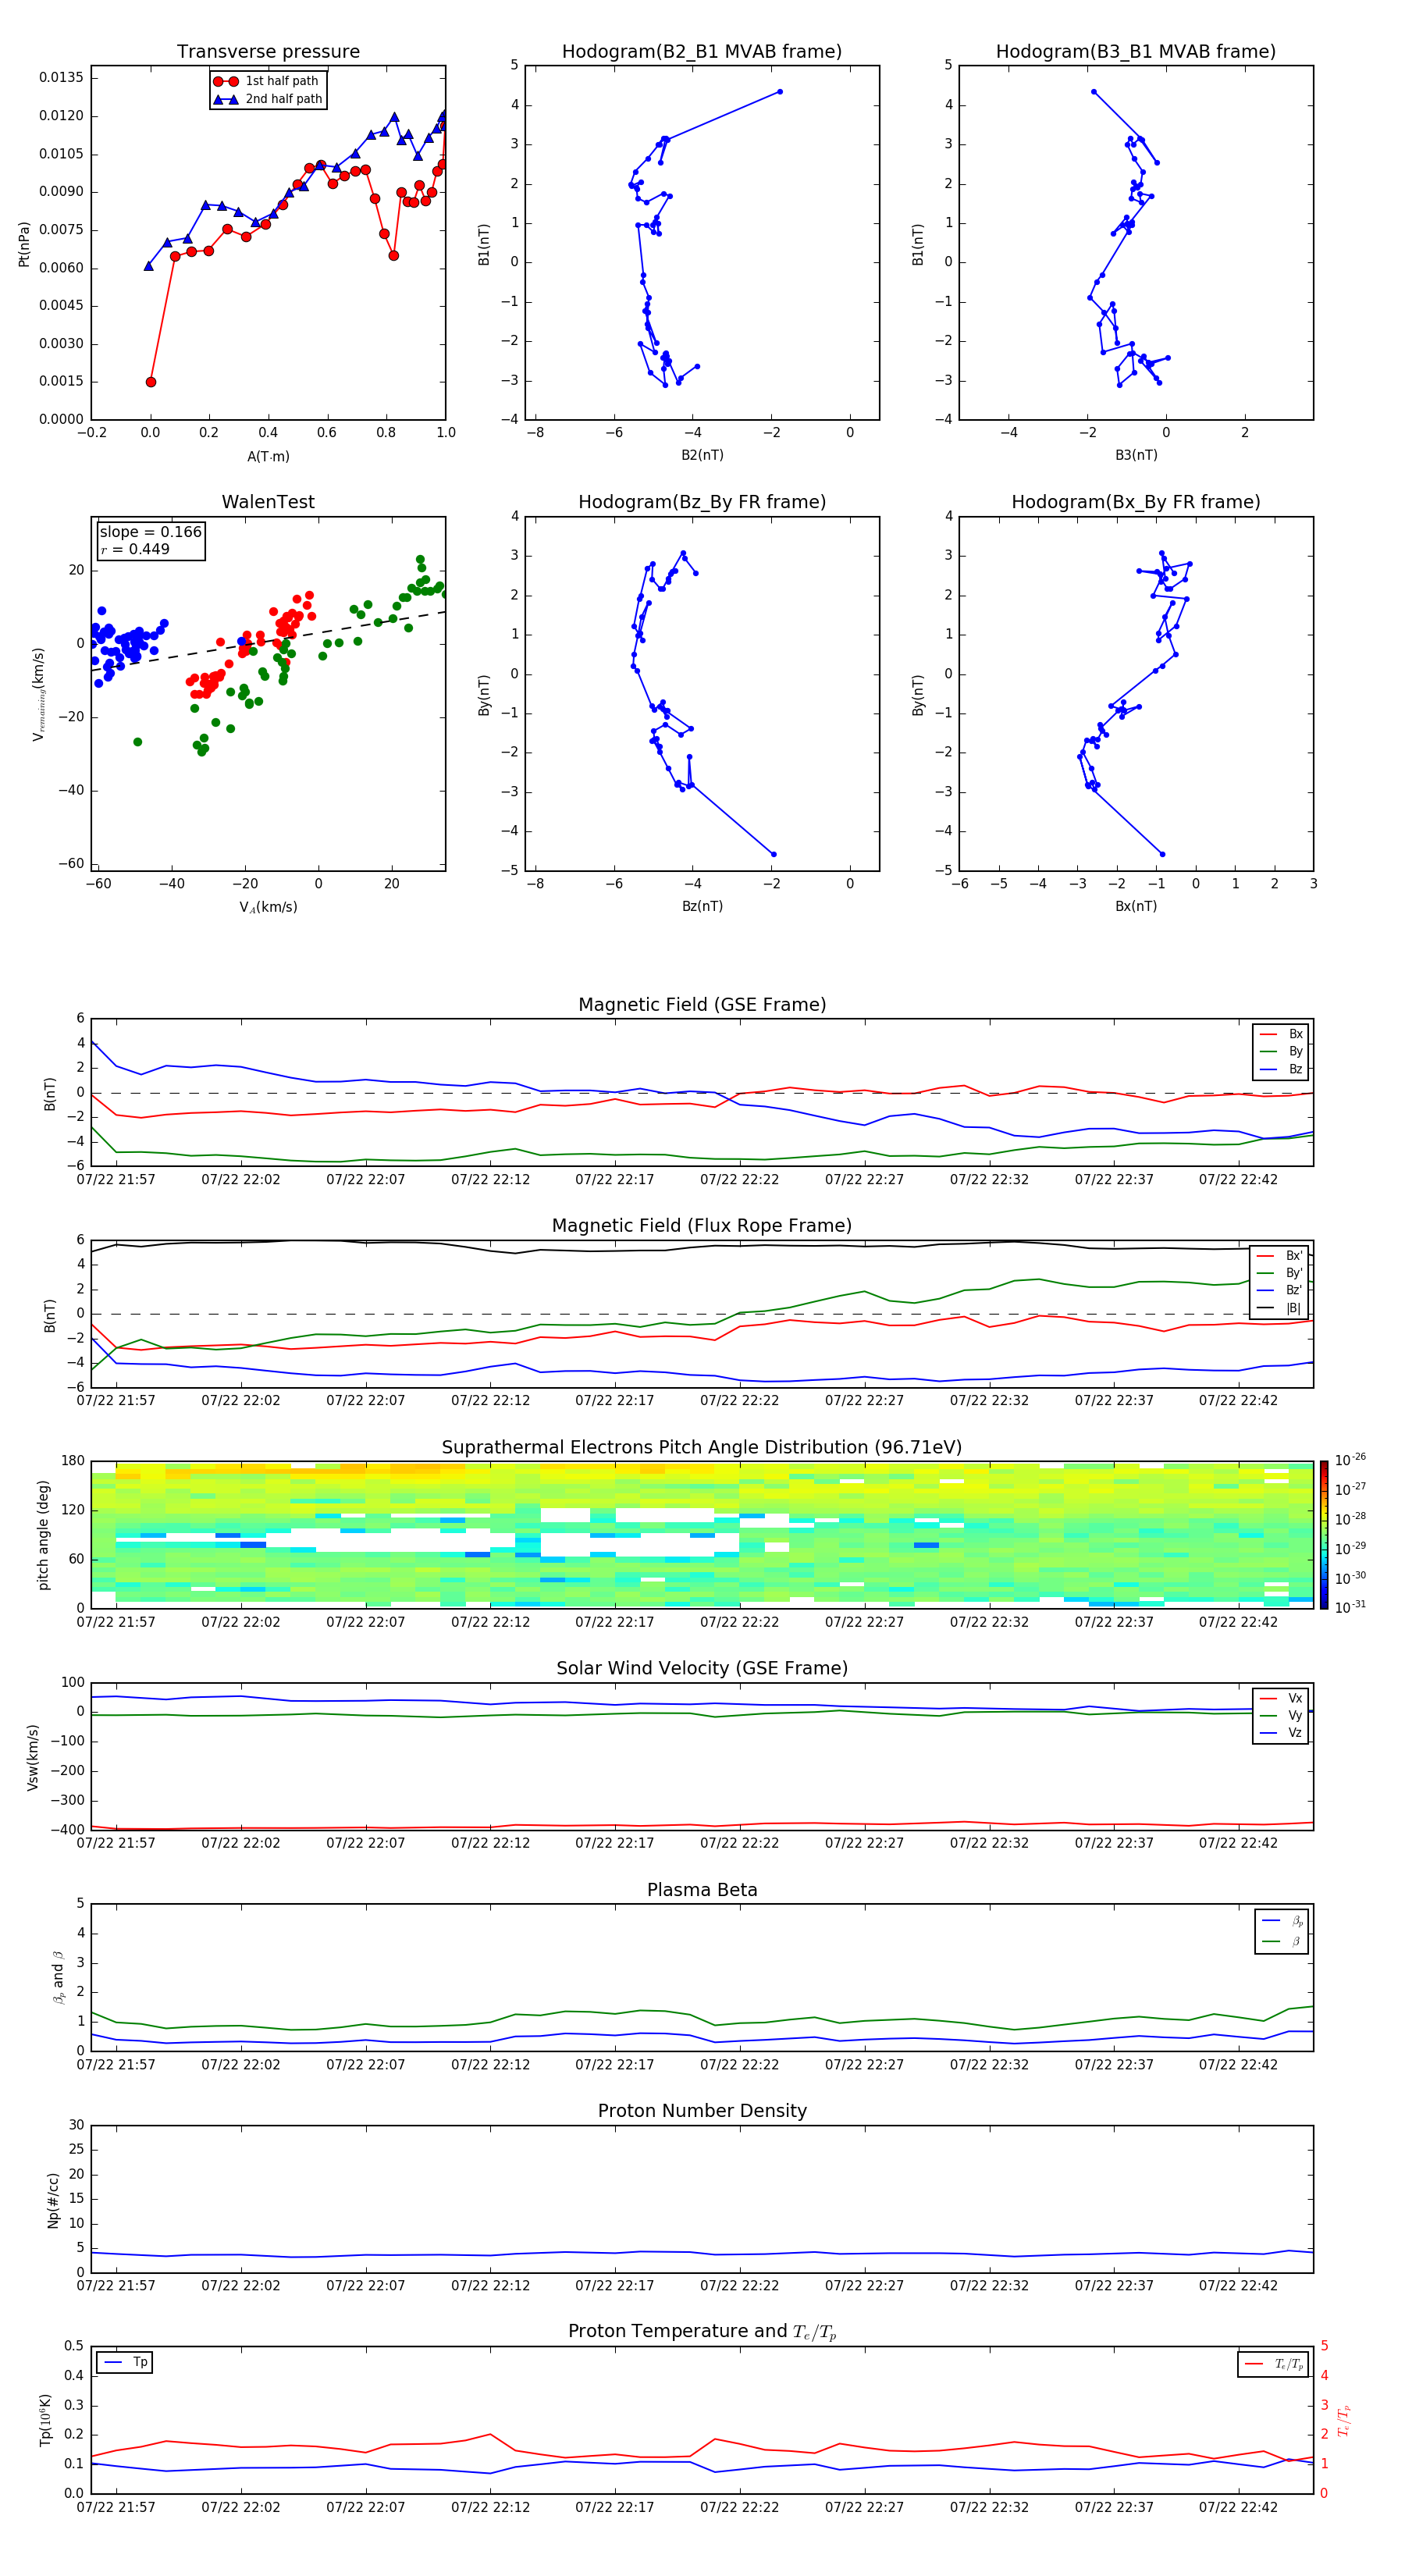Click the 'Transverse pressure' plot title

(x=268, y=51)
